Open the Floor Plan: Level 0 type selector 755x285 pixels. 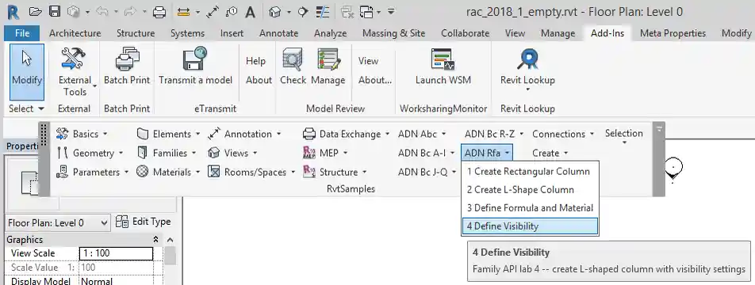[x=58, y=223]
